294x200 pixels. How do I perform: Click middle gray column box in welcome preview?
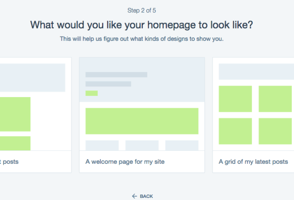142,145
